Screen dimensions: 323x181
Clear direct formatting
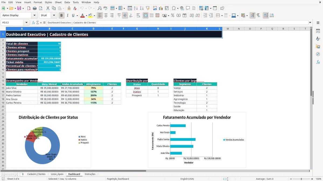pyautogui.click(x=75, y=8)
